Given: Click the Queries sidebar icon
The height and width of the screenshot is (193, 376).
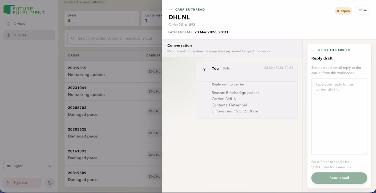Looking at the screenshot, I should (x=9, y=35).
